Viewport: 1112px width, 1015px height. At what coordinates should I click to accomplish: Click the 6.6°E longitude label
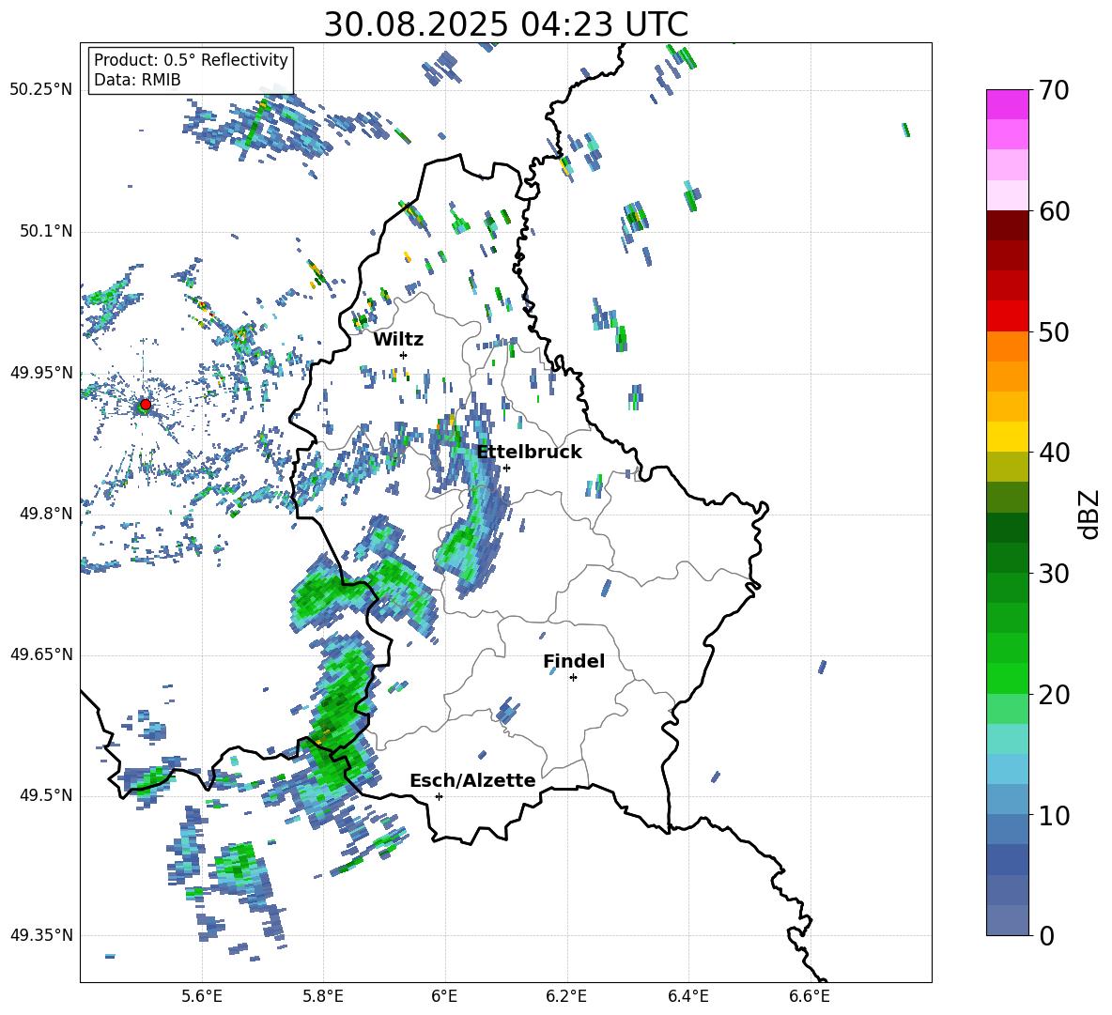tap(810, 996)
